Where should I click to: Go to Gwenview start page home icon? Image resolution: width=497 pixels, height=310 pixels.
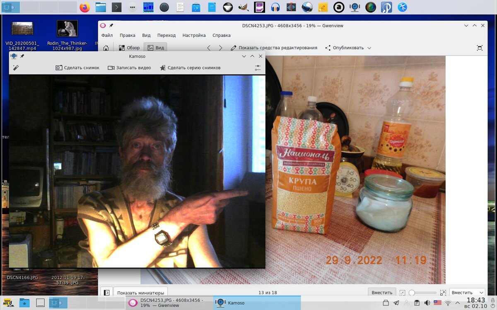point(106,48)
